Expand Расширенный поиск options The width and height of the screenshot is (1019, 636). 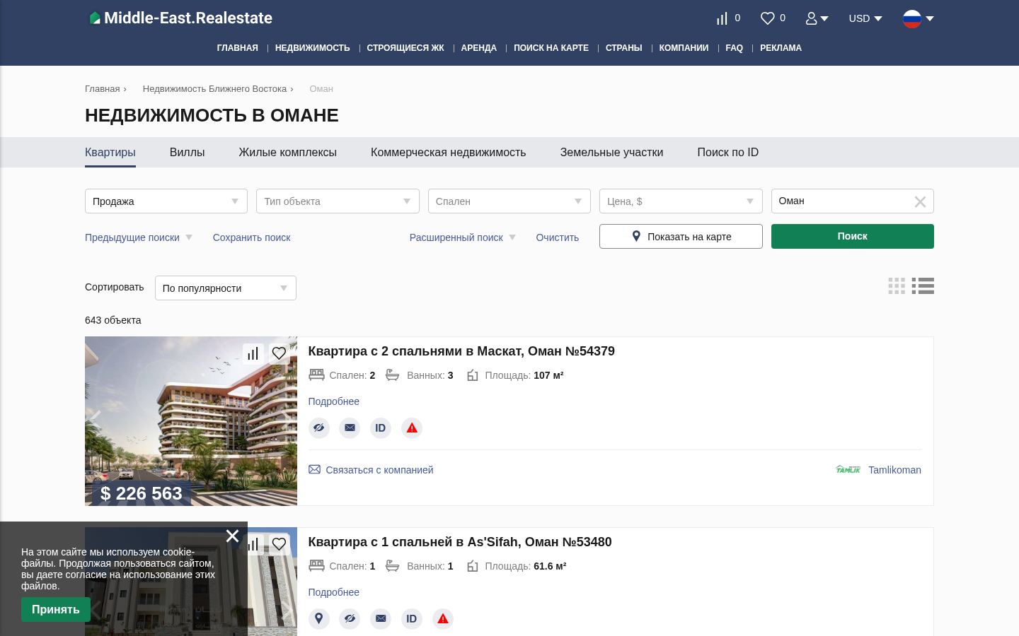463,237
